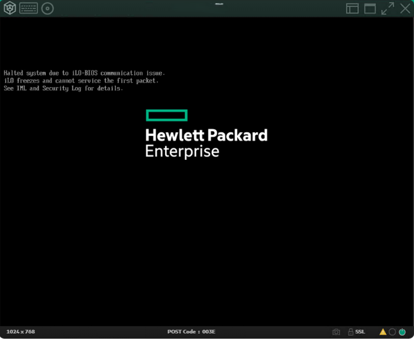Click the 1024 x 768 resolution text
The height and width of the screenshot is (339, 414).
(21, 332)
